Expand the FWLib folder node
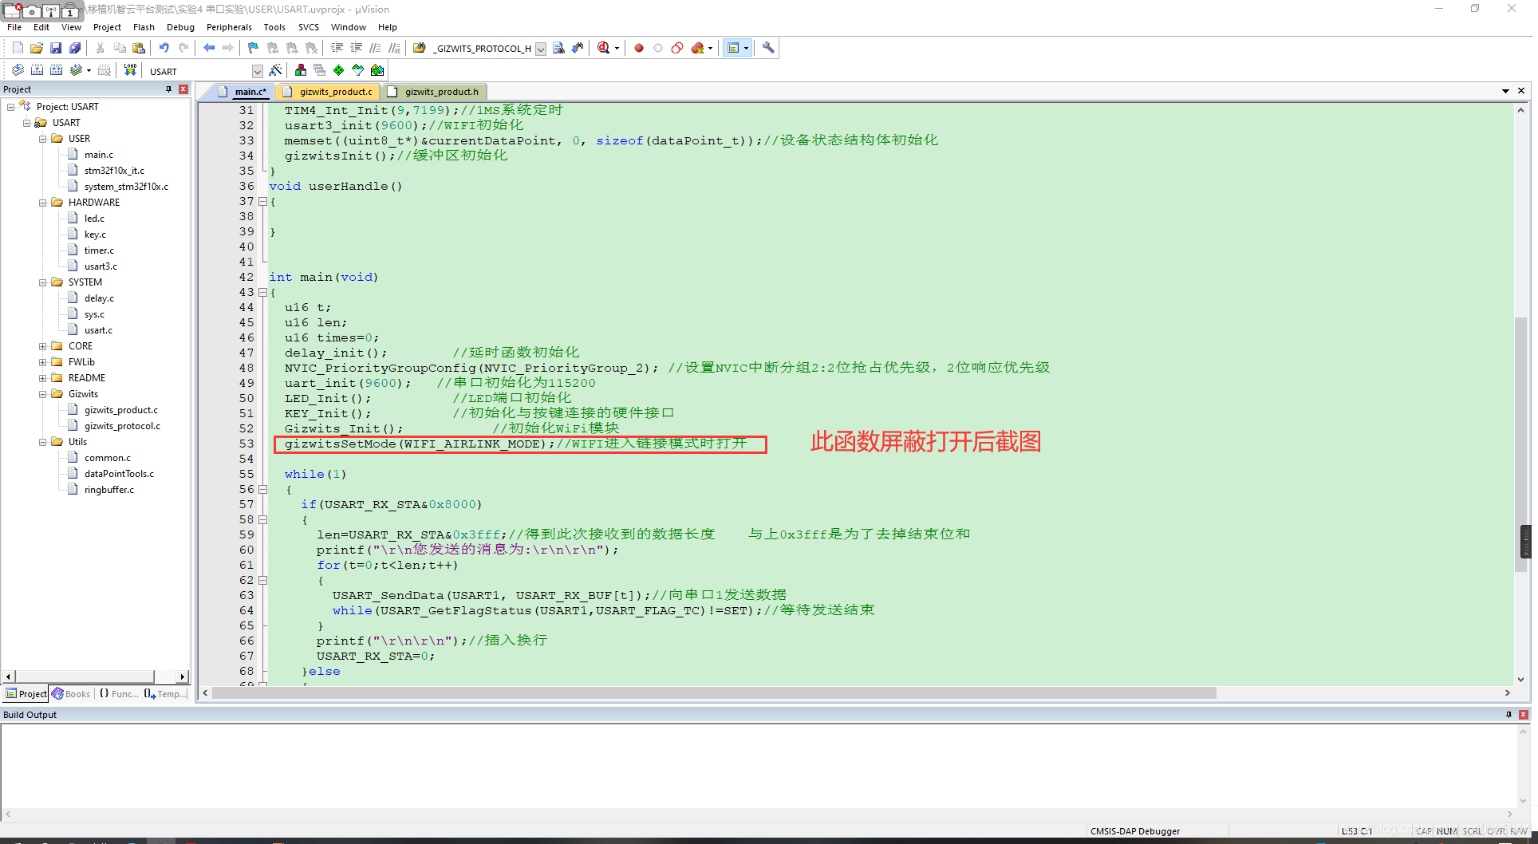 point(43,362)
